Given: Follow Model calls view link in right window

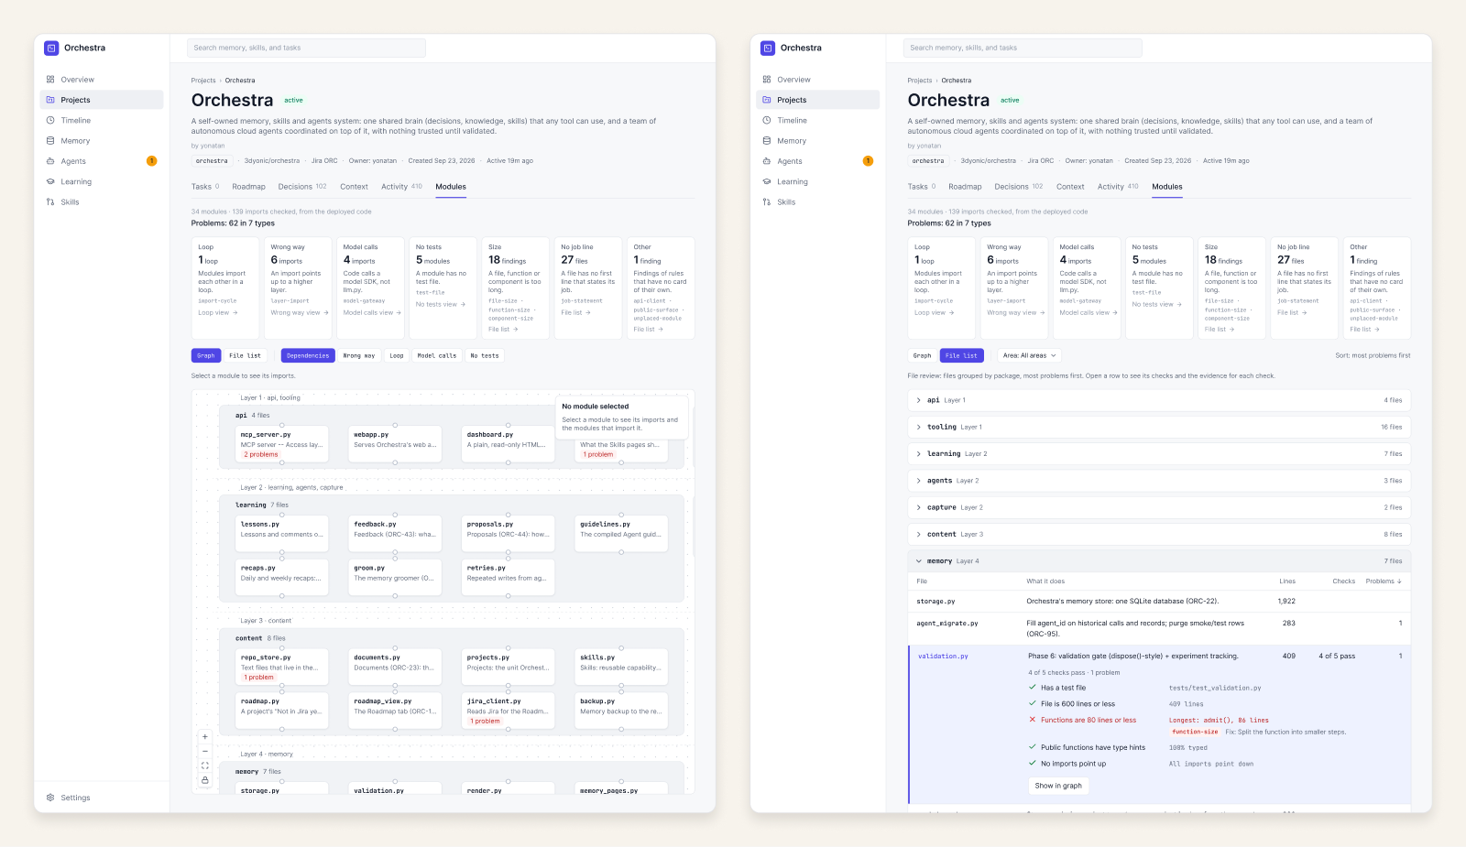Looking at the screenshot, I should coord(1089,312).
